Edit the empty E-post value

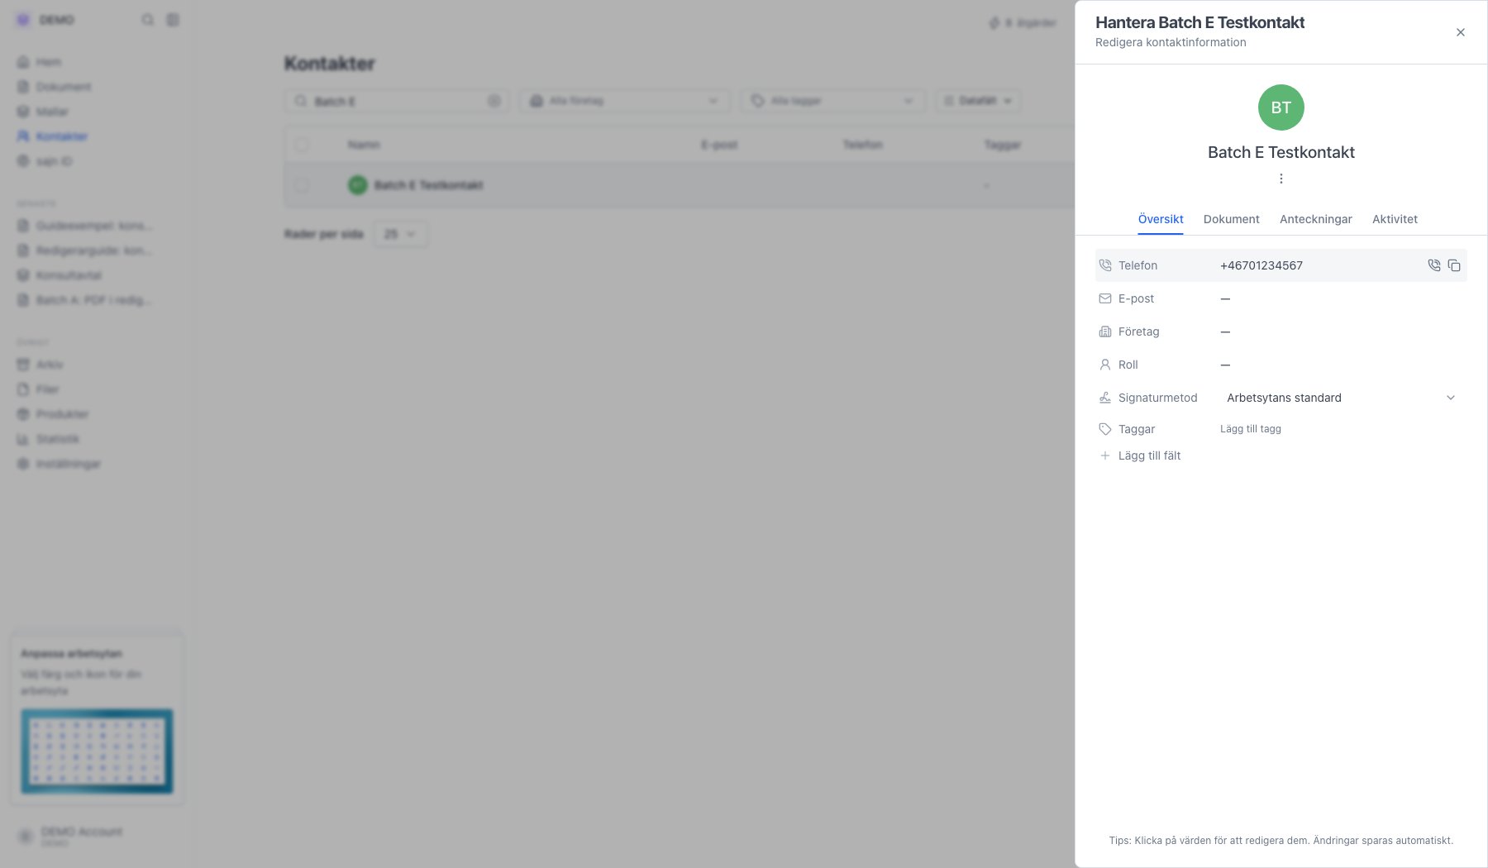[x=1225, y=298]
